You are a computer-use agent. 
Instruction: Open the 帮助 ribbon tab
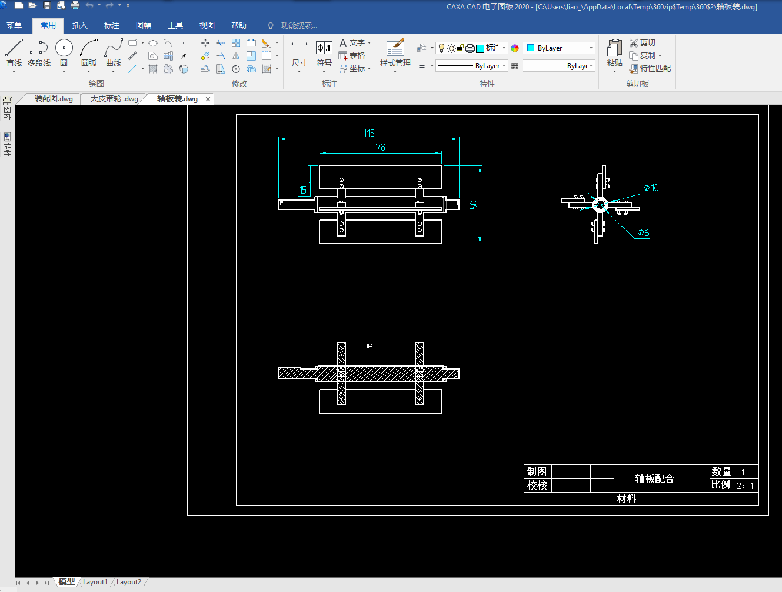click(x=238, y=25)
